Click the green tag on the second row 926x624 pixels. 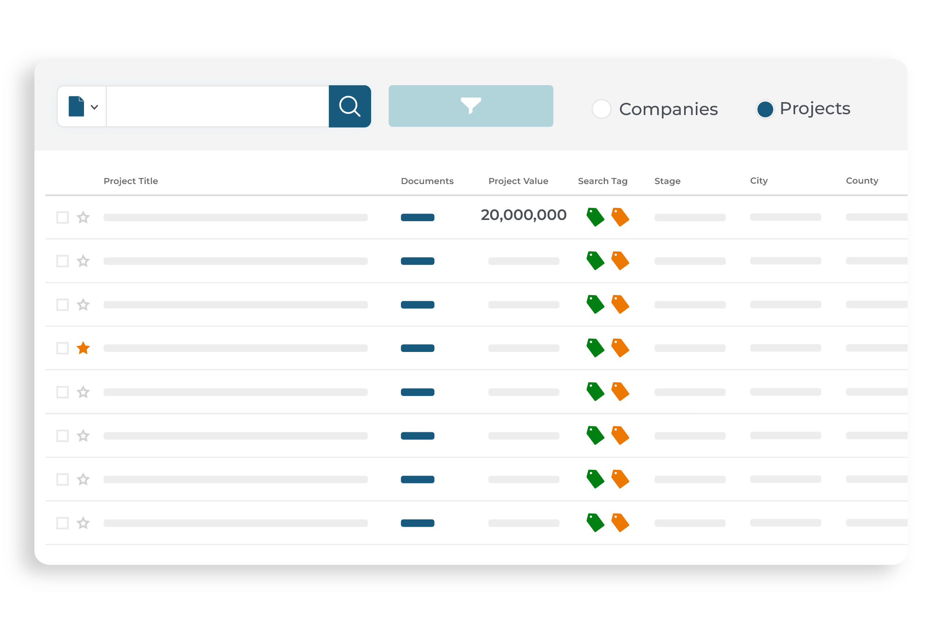tap(595, 261)
